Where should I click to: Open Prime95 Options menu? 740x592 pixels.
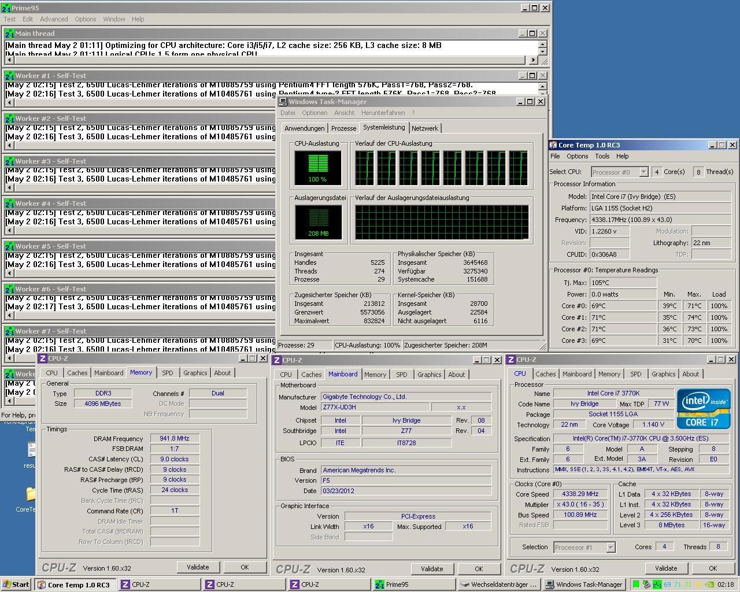pyautogui.click(x=86, y=19)
